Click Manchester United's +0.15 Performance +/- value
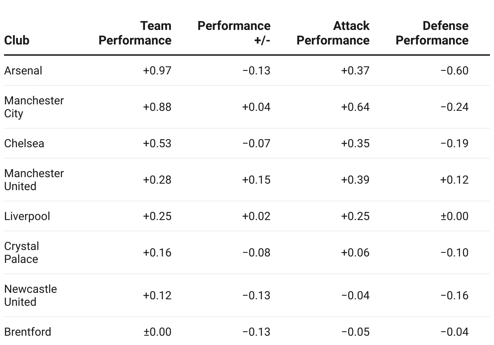494x345 pixels. point(256,180)
